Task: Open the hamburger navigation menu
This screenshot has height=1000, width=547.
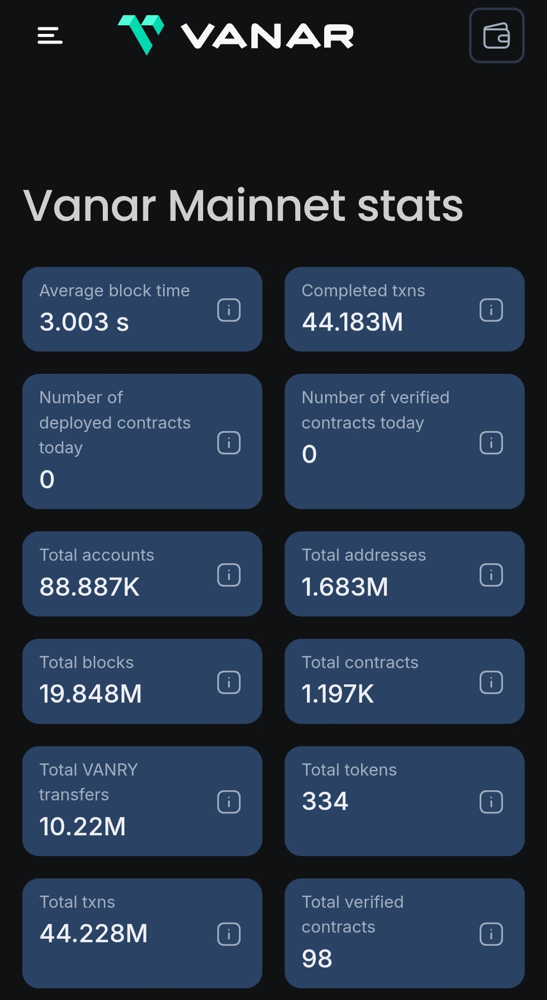Action: tap(50, 35)
